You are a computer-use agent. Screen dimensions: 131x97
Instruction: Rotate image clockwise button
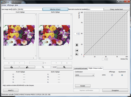(27, 67)
